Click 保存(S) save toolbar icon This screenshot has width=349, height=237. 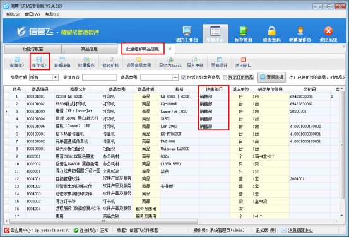[39, 59]
